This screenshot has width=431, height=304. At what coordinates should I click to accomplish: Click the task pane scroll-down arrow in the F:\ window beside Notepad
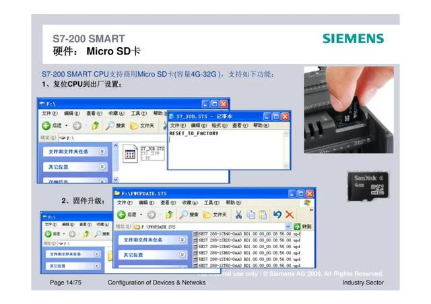116,180
